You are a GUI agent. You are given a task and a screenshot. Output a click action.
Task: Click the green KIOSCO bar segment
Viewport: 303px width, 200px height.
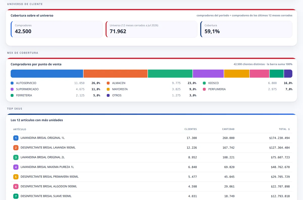170,73
